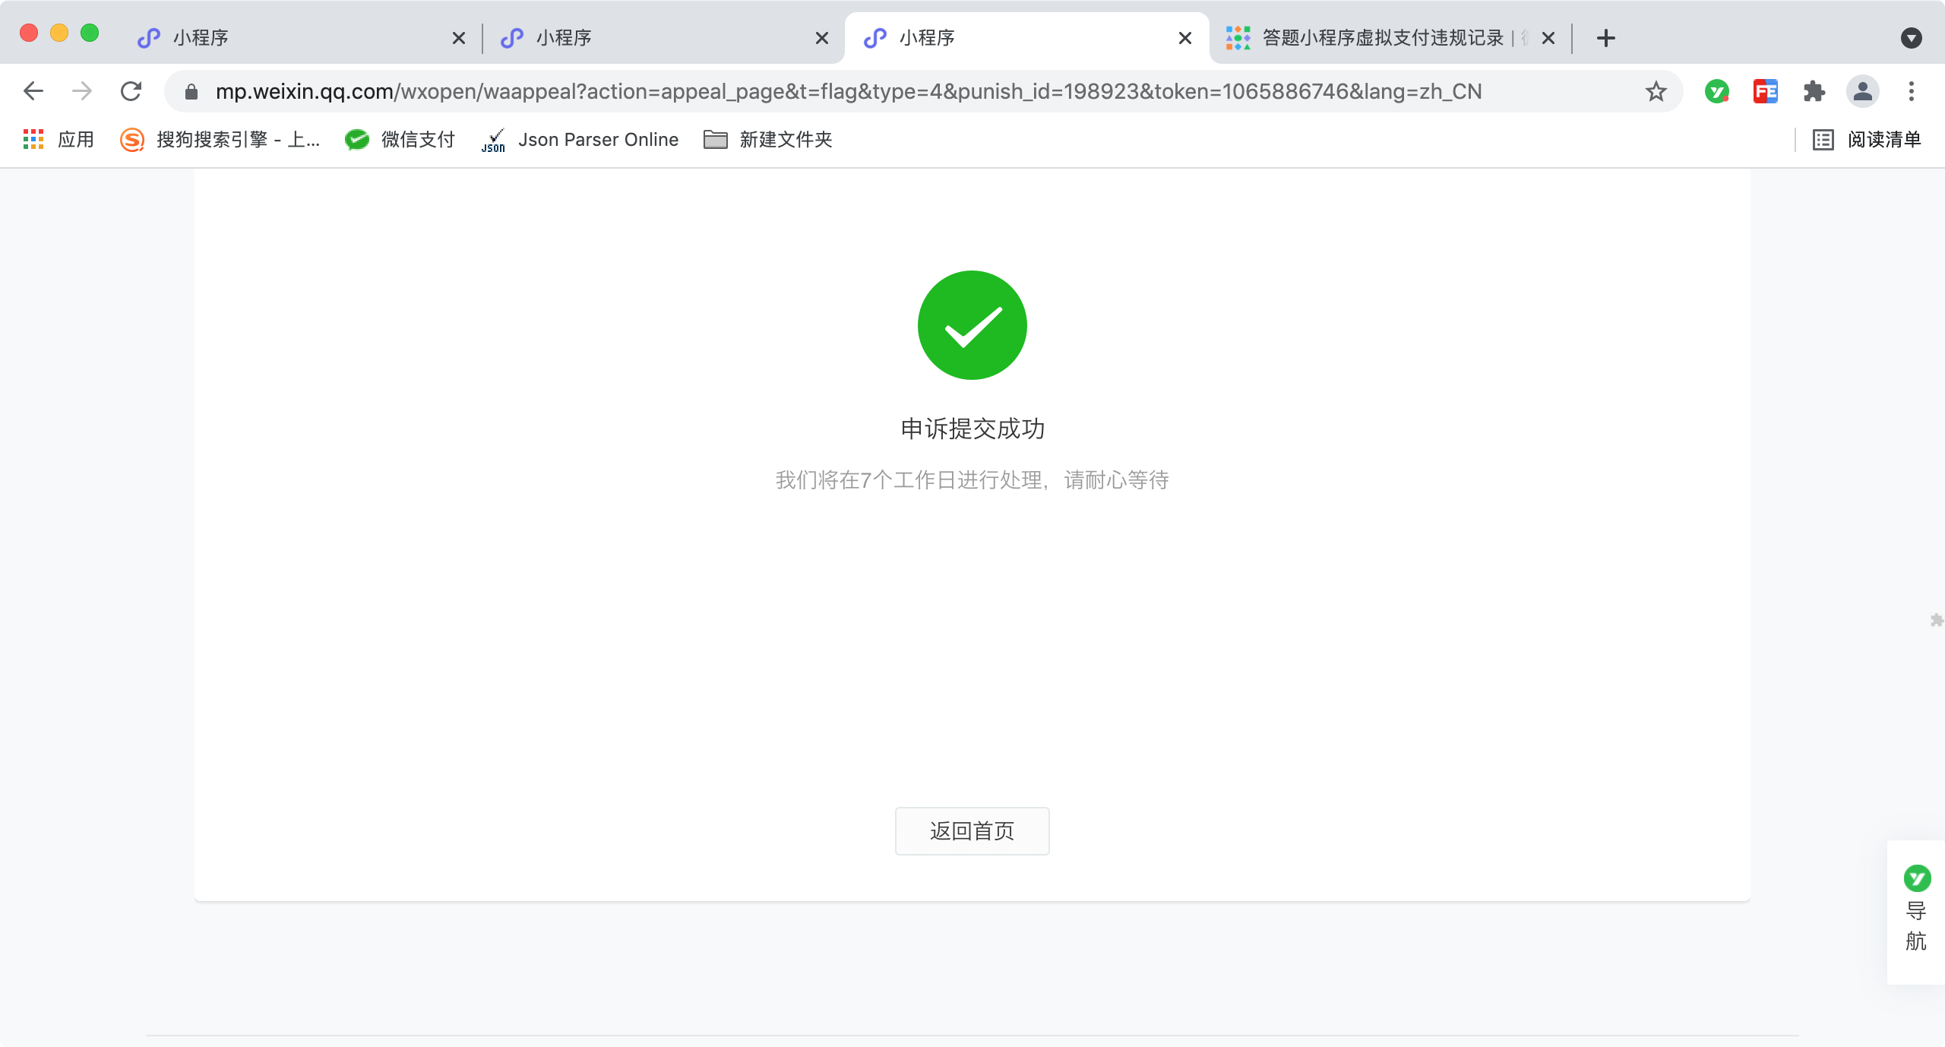Click the back navigation arrow
This screenshot has width=1945, height=1047.
click(x=33, y=91)
